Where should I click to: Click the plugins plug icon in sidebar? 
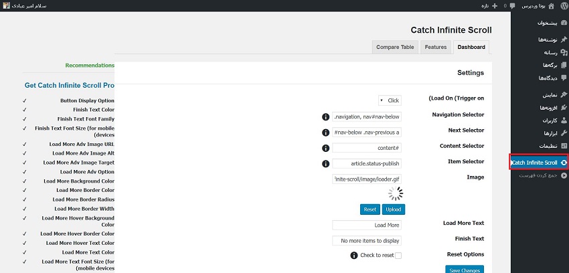click(564, 108)
